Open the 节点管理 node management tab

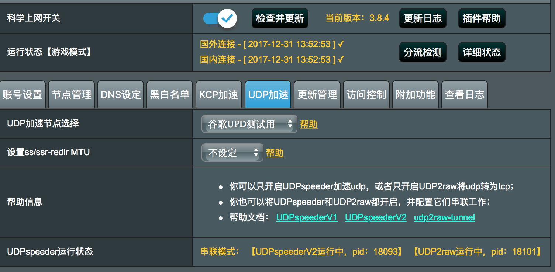(71, 94)
